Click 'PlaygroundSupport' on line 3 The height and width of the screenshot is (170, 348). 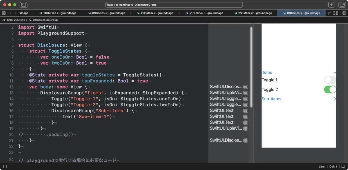click(61, 33)
